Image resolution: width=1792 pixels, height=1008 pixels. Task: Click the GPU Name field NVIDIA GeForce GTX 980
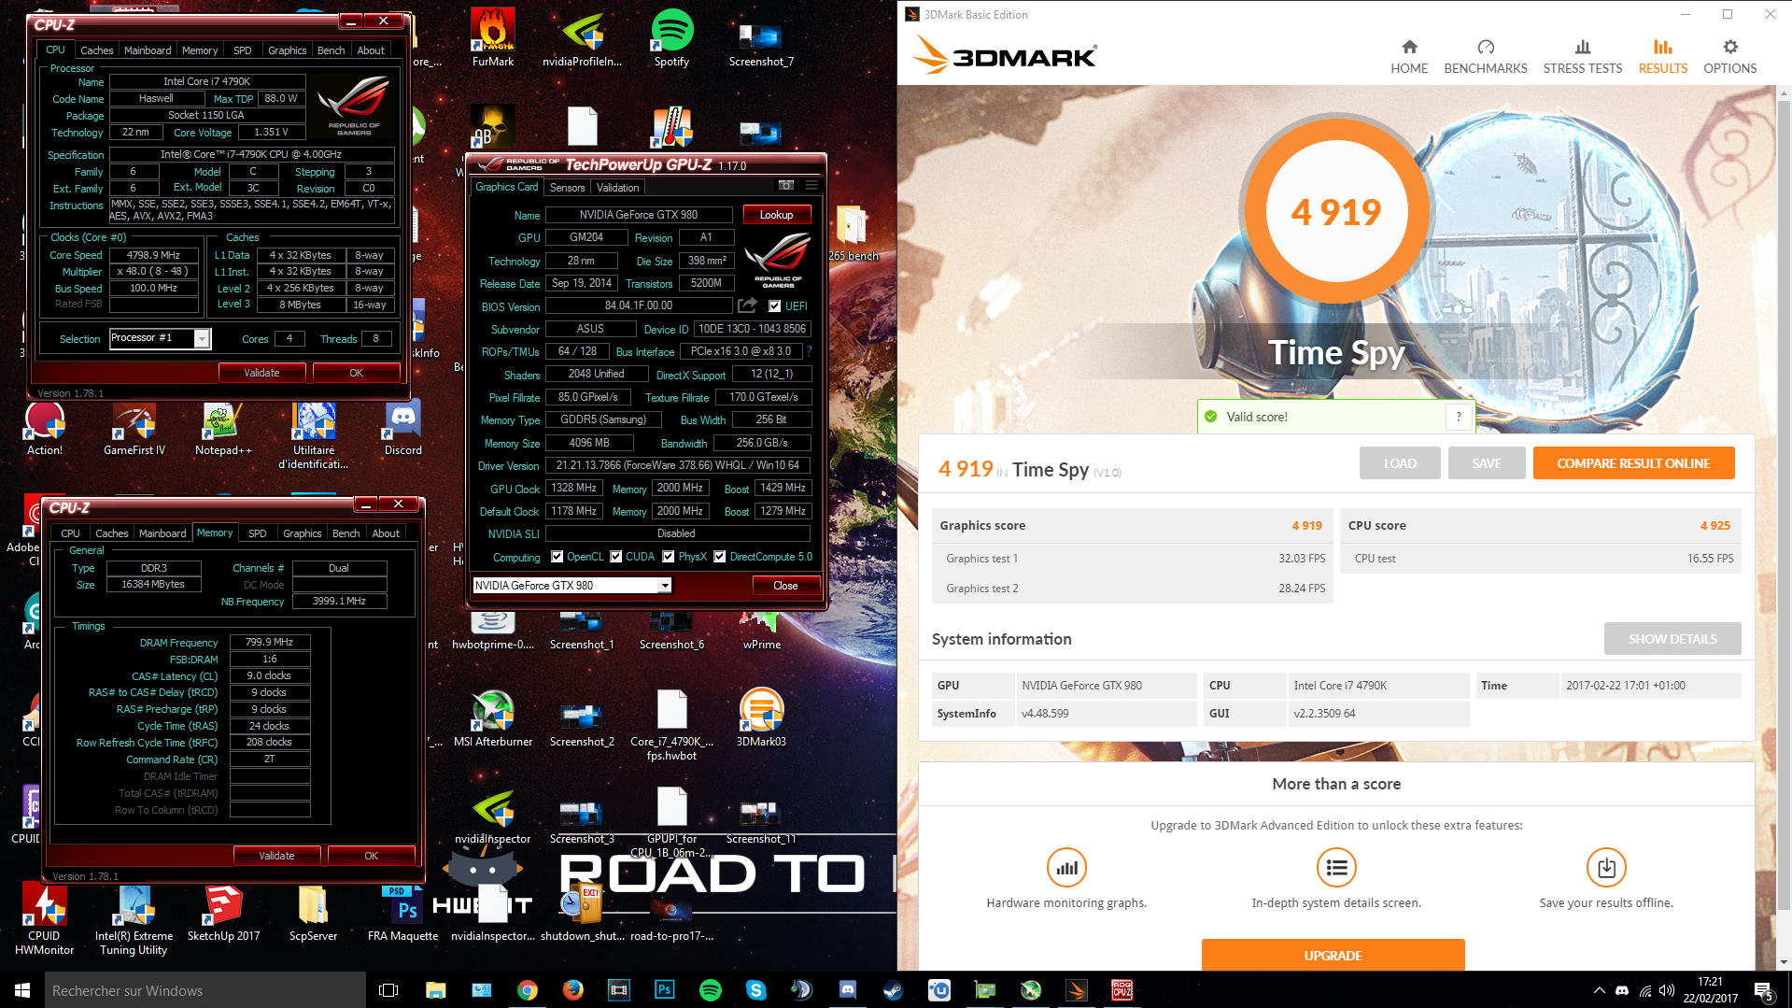[638, 215]
